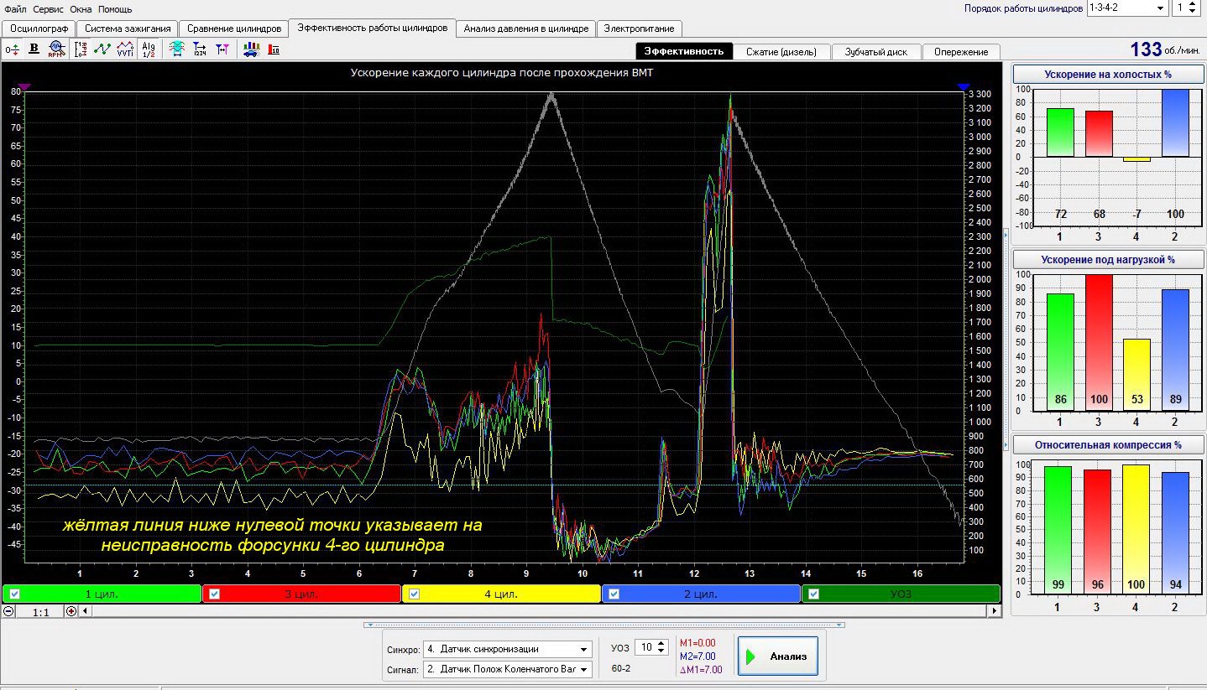The width and height of the screenshot is (1207, 690).
Task: Start analysis with the Анализ button
Action: (x=777, y=656)
